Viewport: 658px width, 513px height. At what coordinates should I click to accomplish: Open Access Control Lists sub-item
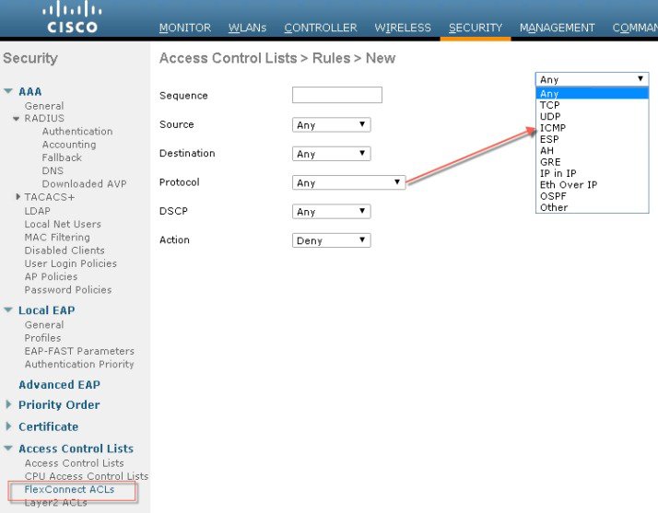tap(74, 463)
